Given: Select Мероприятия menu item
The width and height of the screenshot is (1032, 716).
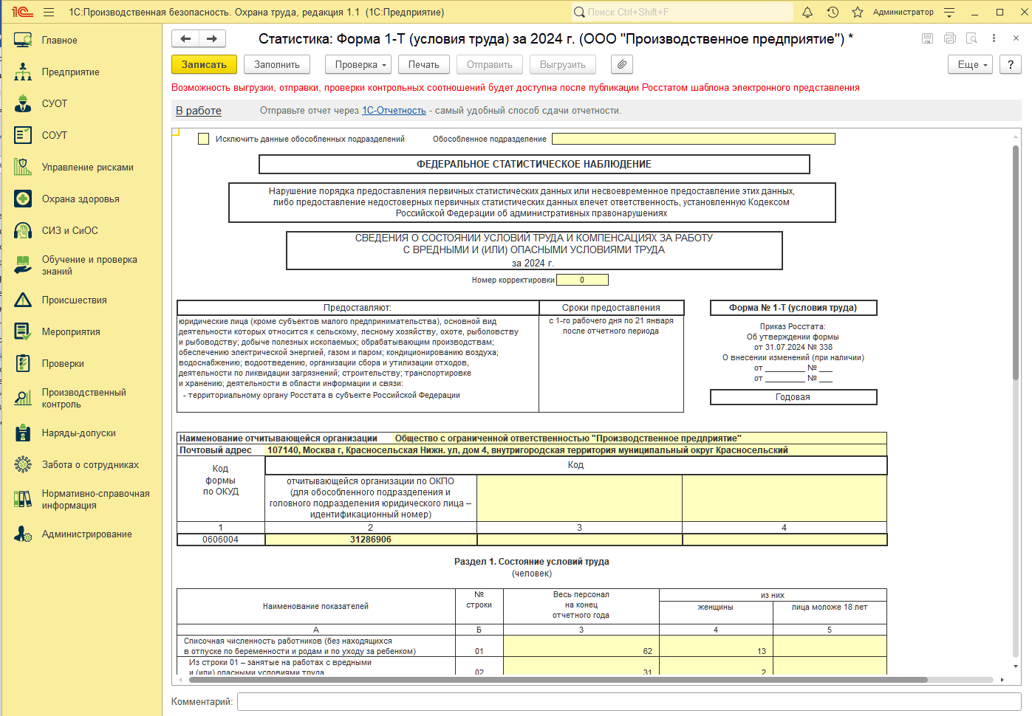Looking at the screenshot, I should [x=71, y=332].
